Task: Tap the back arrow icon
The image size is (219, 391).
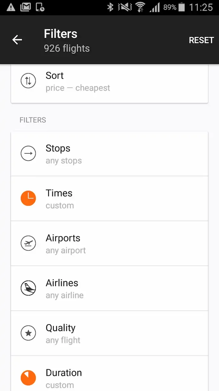Action: [x=17, y=40]
